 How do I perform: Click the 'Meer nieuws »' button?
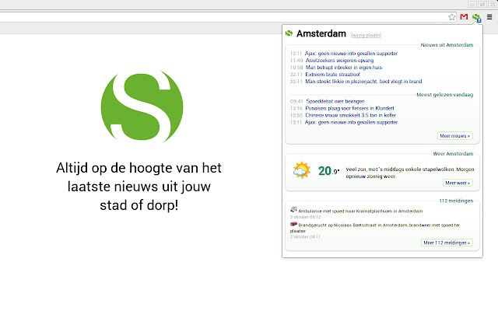454,136
